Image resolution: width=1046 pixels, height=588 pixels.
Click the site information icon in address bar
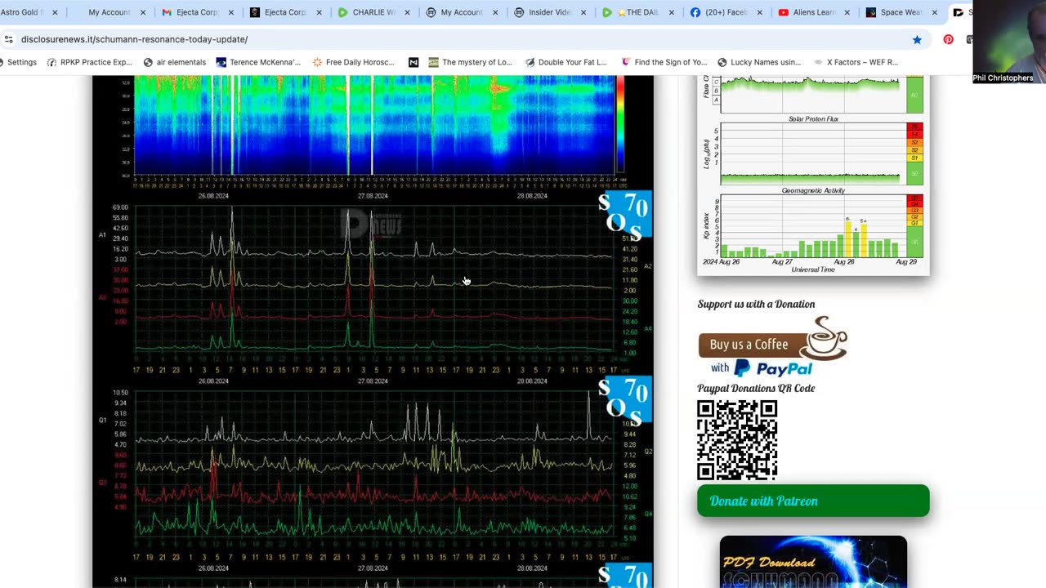[x=7, y=39]
